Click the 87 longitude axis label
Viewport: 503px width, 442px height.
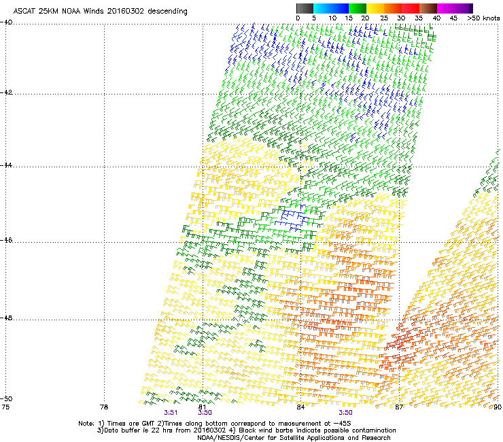coord(399,407)
